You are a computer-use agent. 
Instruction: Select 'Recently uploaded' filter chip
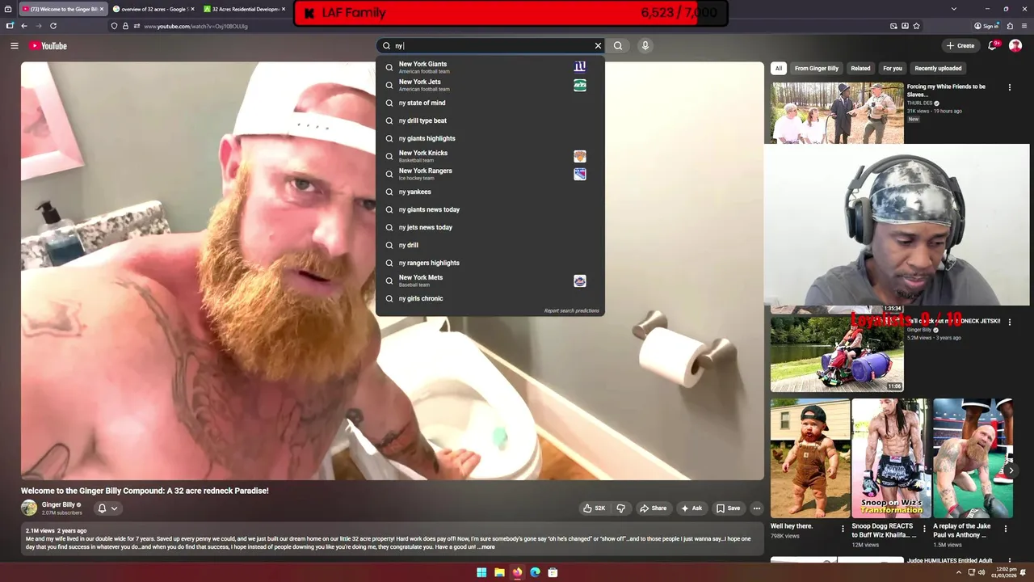coord(938,69)
